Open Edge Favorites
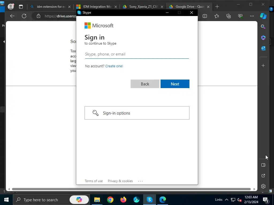 pyautogui.click(x=217, y=16)
